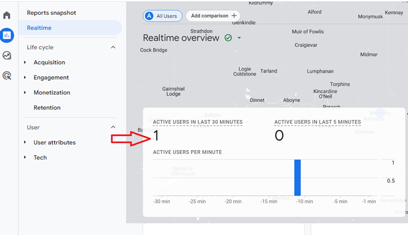The width and height of the screenshot is (408, 235).
Task: Click the blue bar in users chart
Action: (297, 178)
